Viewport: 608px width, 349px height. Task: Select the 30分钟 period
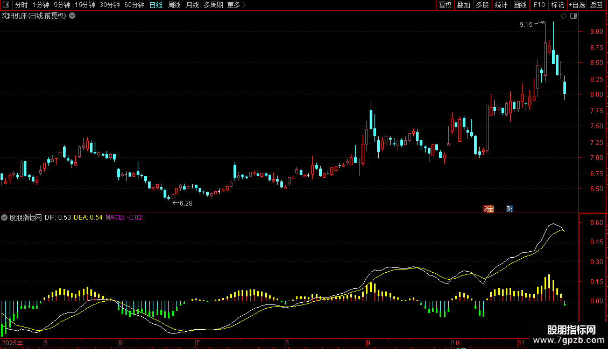coord(109,5)
